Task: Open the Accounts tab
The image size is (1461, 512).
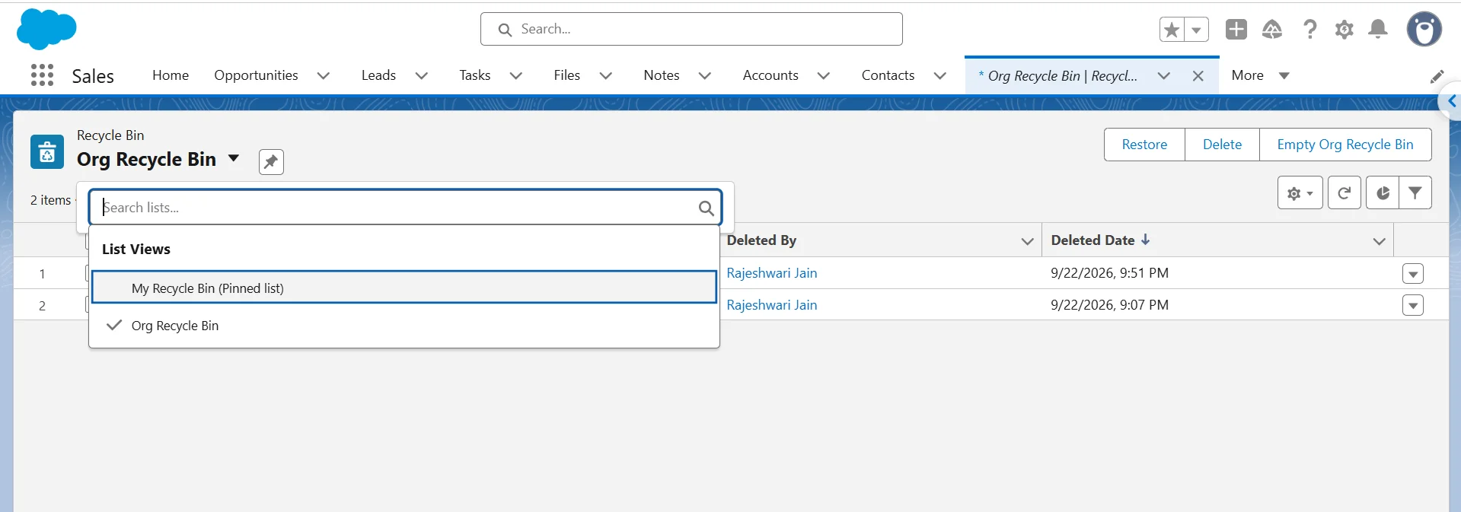Action: [x=770, y=75]
